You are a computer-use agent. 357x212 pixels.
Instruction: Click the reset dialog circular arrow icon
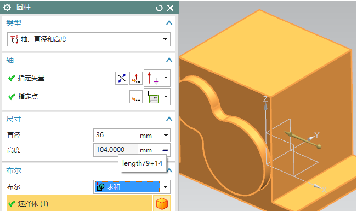[x=159, y=8]
